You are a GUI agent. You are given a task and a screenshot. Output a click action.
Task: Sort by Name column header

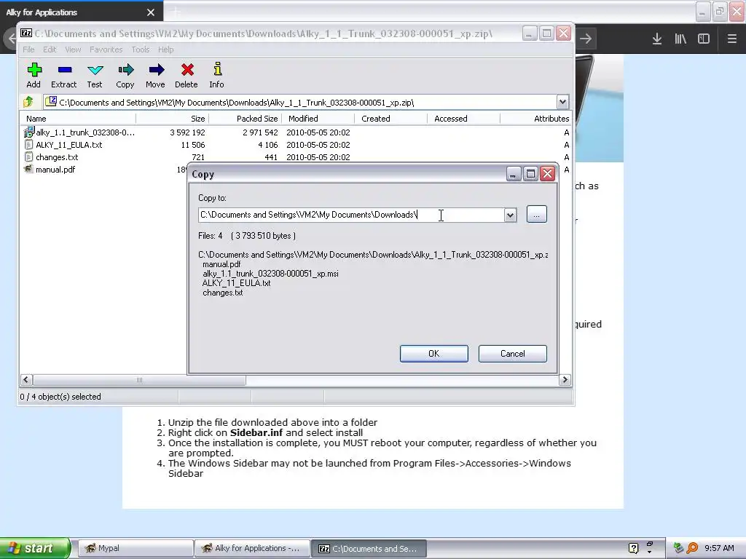79,119
